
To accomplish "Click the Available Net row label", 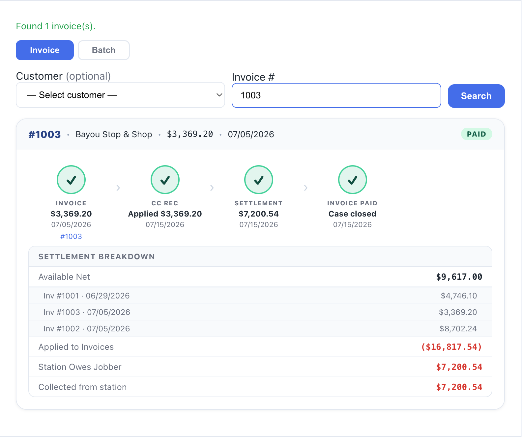I will coord(64,277).
